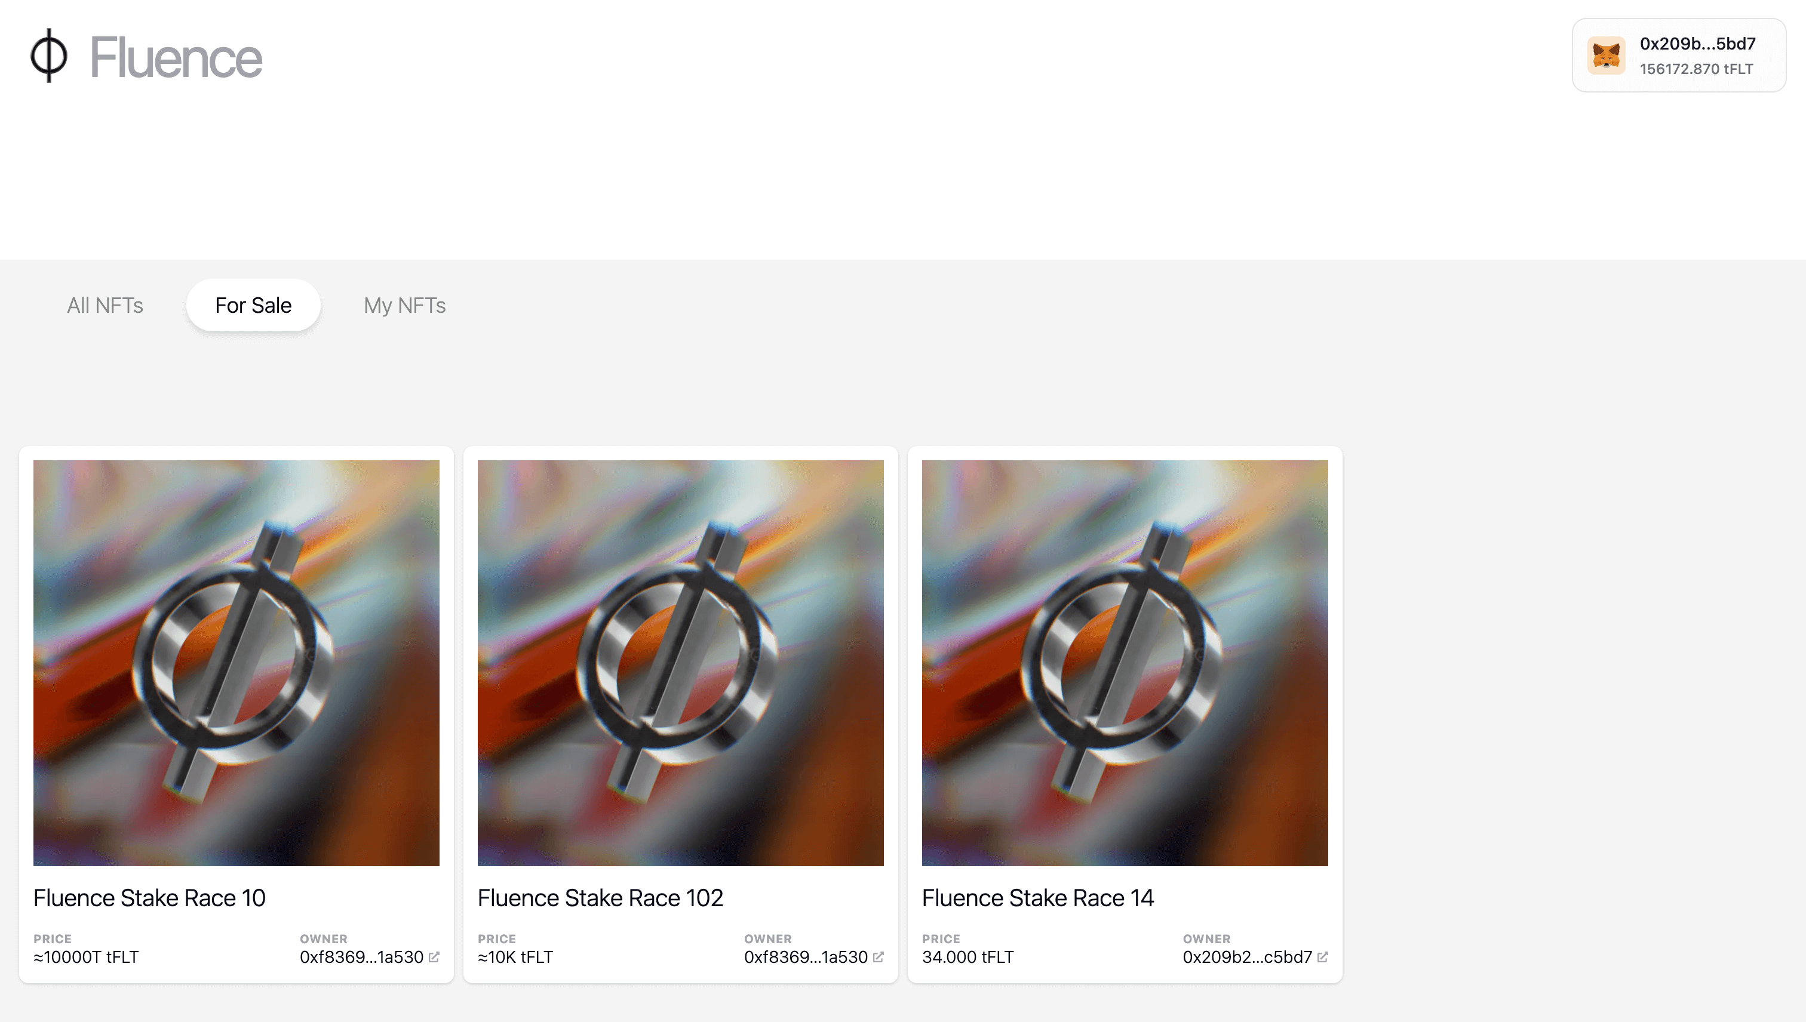The height and width of the screenshot is (1022, 1806).
Task: Click the price ≈10K tFLT on Stake Race 102
Action: click(x=515, y=956)
